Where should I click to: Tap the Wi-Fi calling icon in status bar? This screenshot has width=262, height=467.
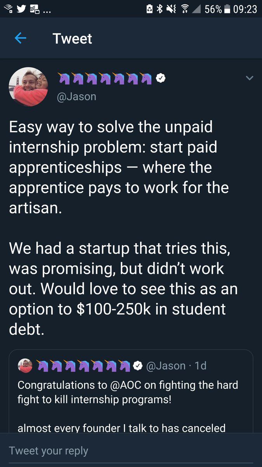[x=7, y=9]
